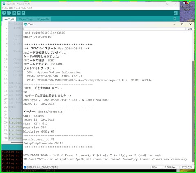Click the Open sketch up-arrow icon
196x173 pixels.
(19, 13)
